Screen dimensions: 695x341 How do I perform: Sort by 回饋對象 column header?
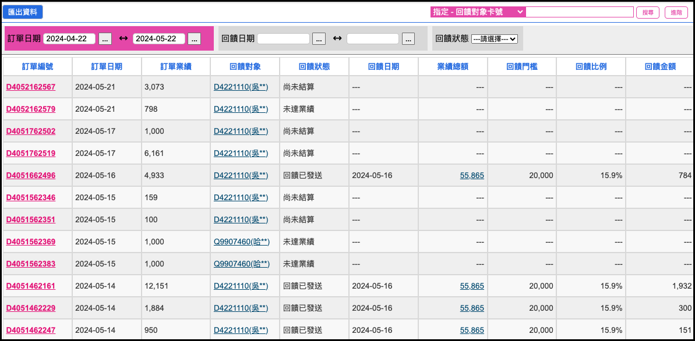click(245, 66)
